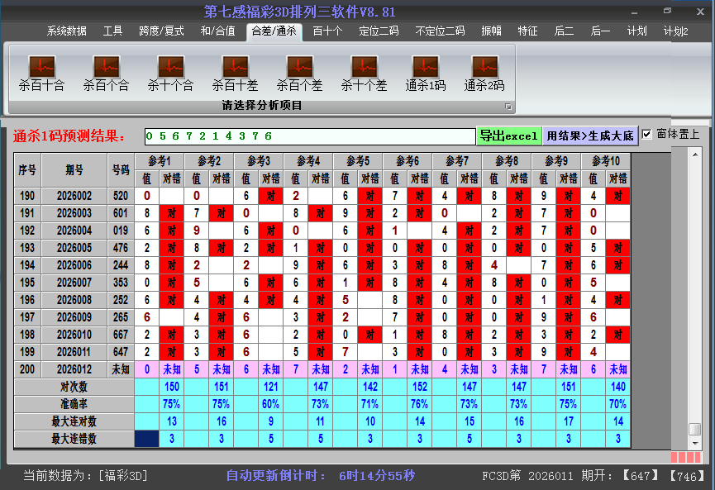This screenshot has width=715, height=490.
Task: Click the prediction result number field
Action: [x=308, y=136]
